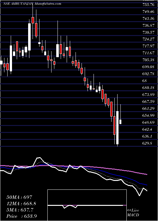158x221 pixels.
Task: Click the tall white candle reaching down to 629.8
Action: click(117, 128)
